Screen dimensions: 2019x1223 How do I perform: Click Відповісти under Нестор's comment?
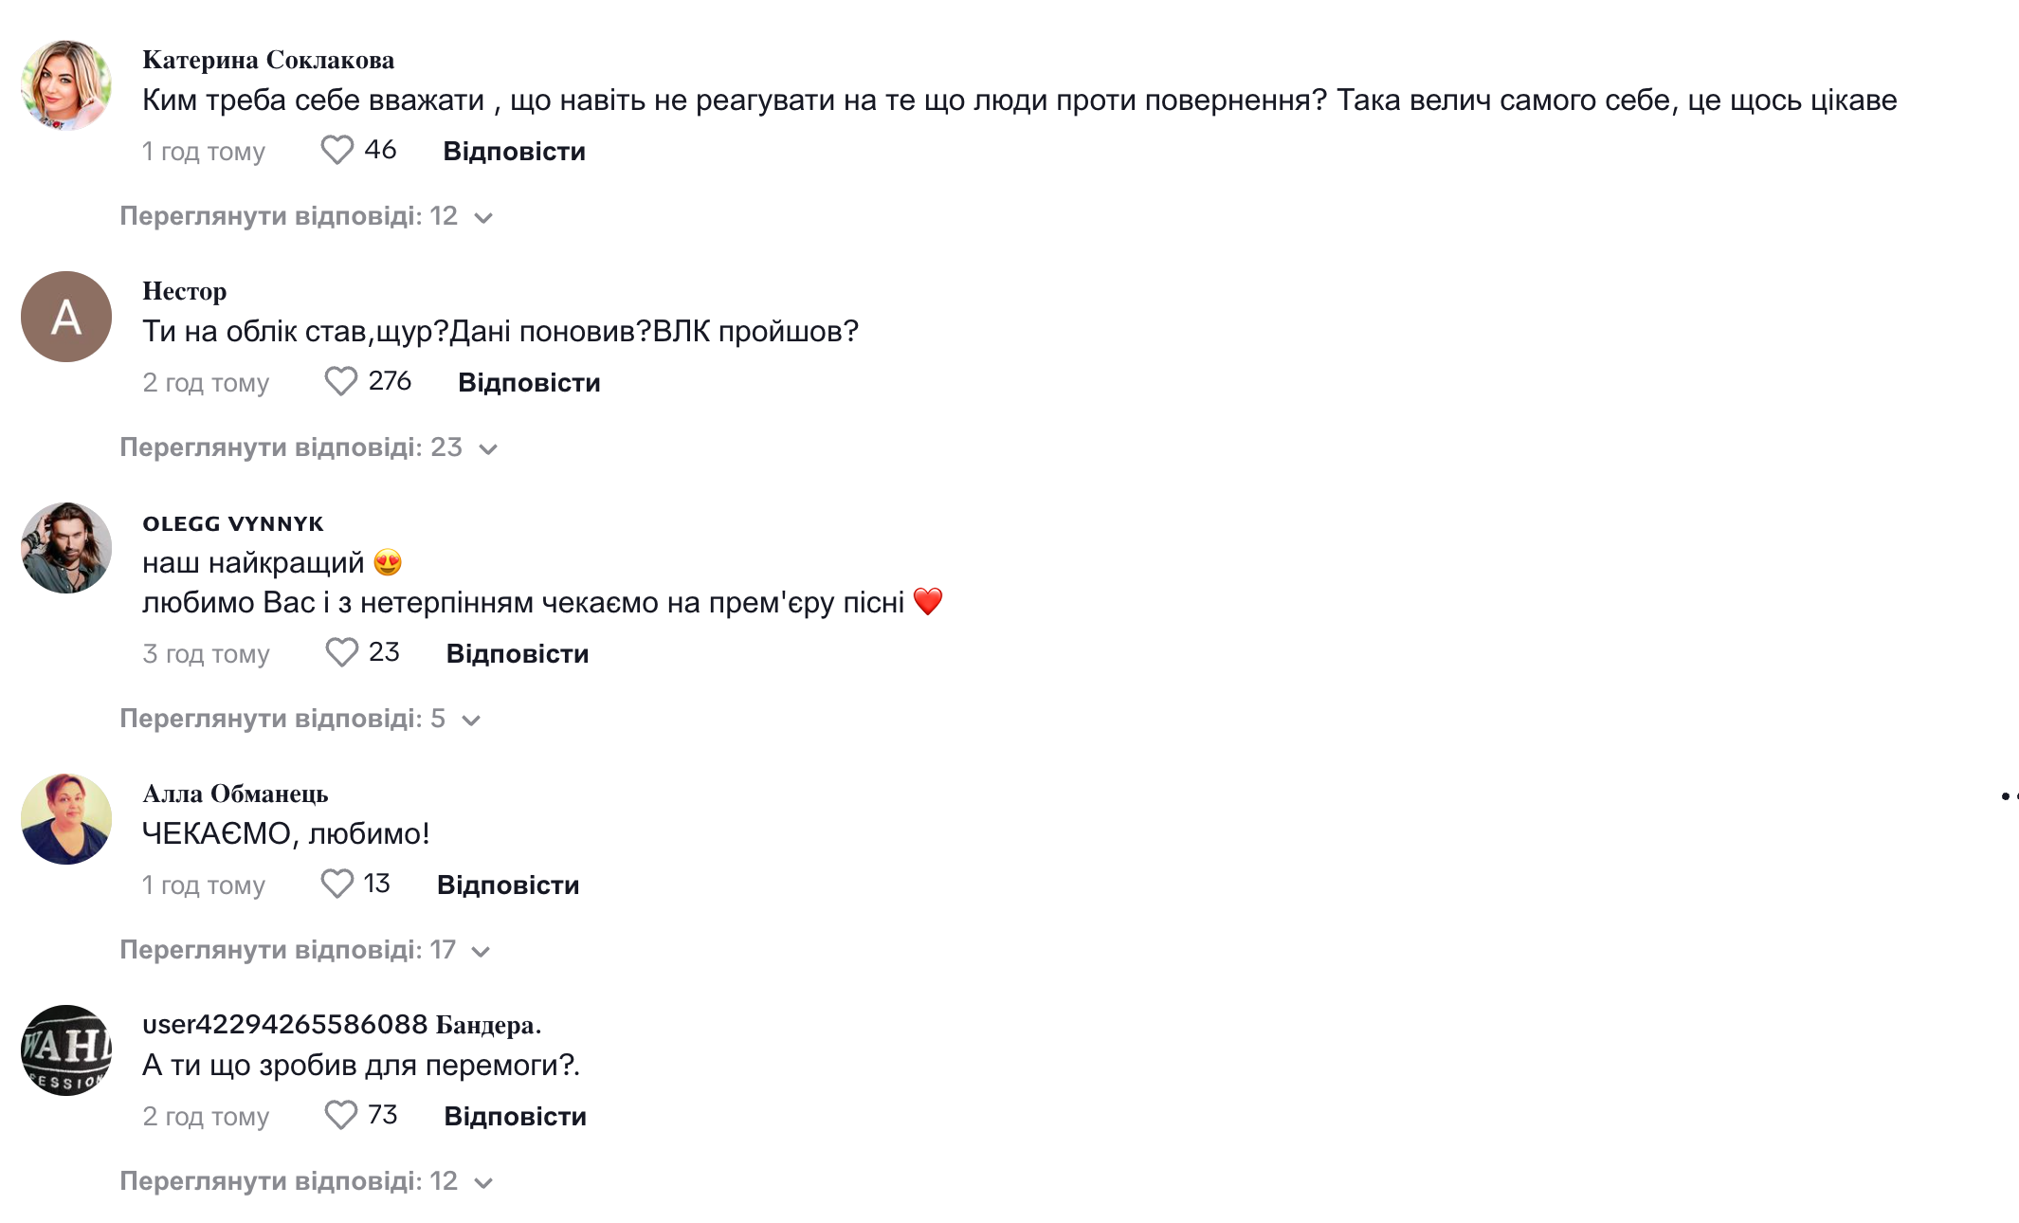click(x=529, y=383)
